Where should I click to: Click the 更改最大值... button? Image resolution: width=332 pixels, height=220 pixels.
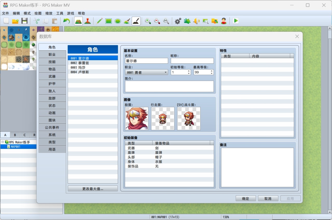tap(93, 189)
